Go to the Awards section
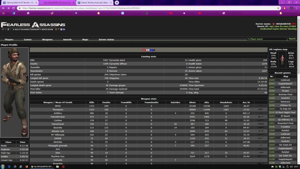This screenshot has height=169, width=300. (67, 39)
